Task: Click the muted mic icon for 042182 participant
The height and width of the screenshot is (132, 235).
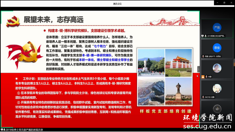Action: [x=203, y=97]
